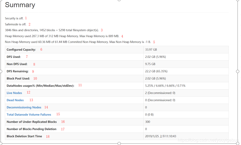The height and width of the screenshot is (145, 241).
Task: Click the '0 (Decommissioned: 0)' value
Action: click(x=160, y=100)
